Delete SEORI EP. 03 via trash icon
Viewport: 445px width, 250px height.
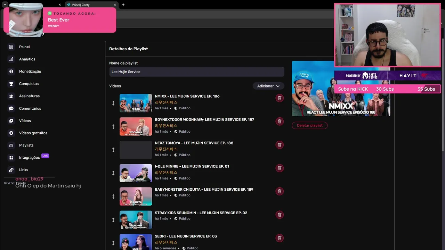pyautogui.click(x=280, y=238)
